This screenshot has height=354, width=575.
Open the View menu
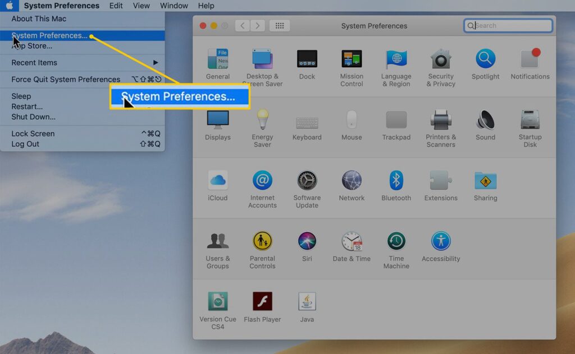(x=141, y=6)
